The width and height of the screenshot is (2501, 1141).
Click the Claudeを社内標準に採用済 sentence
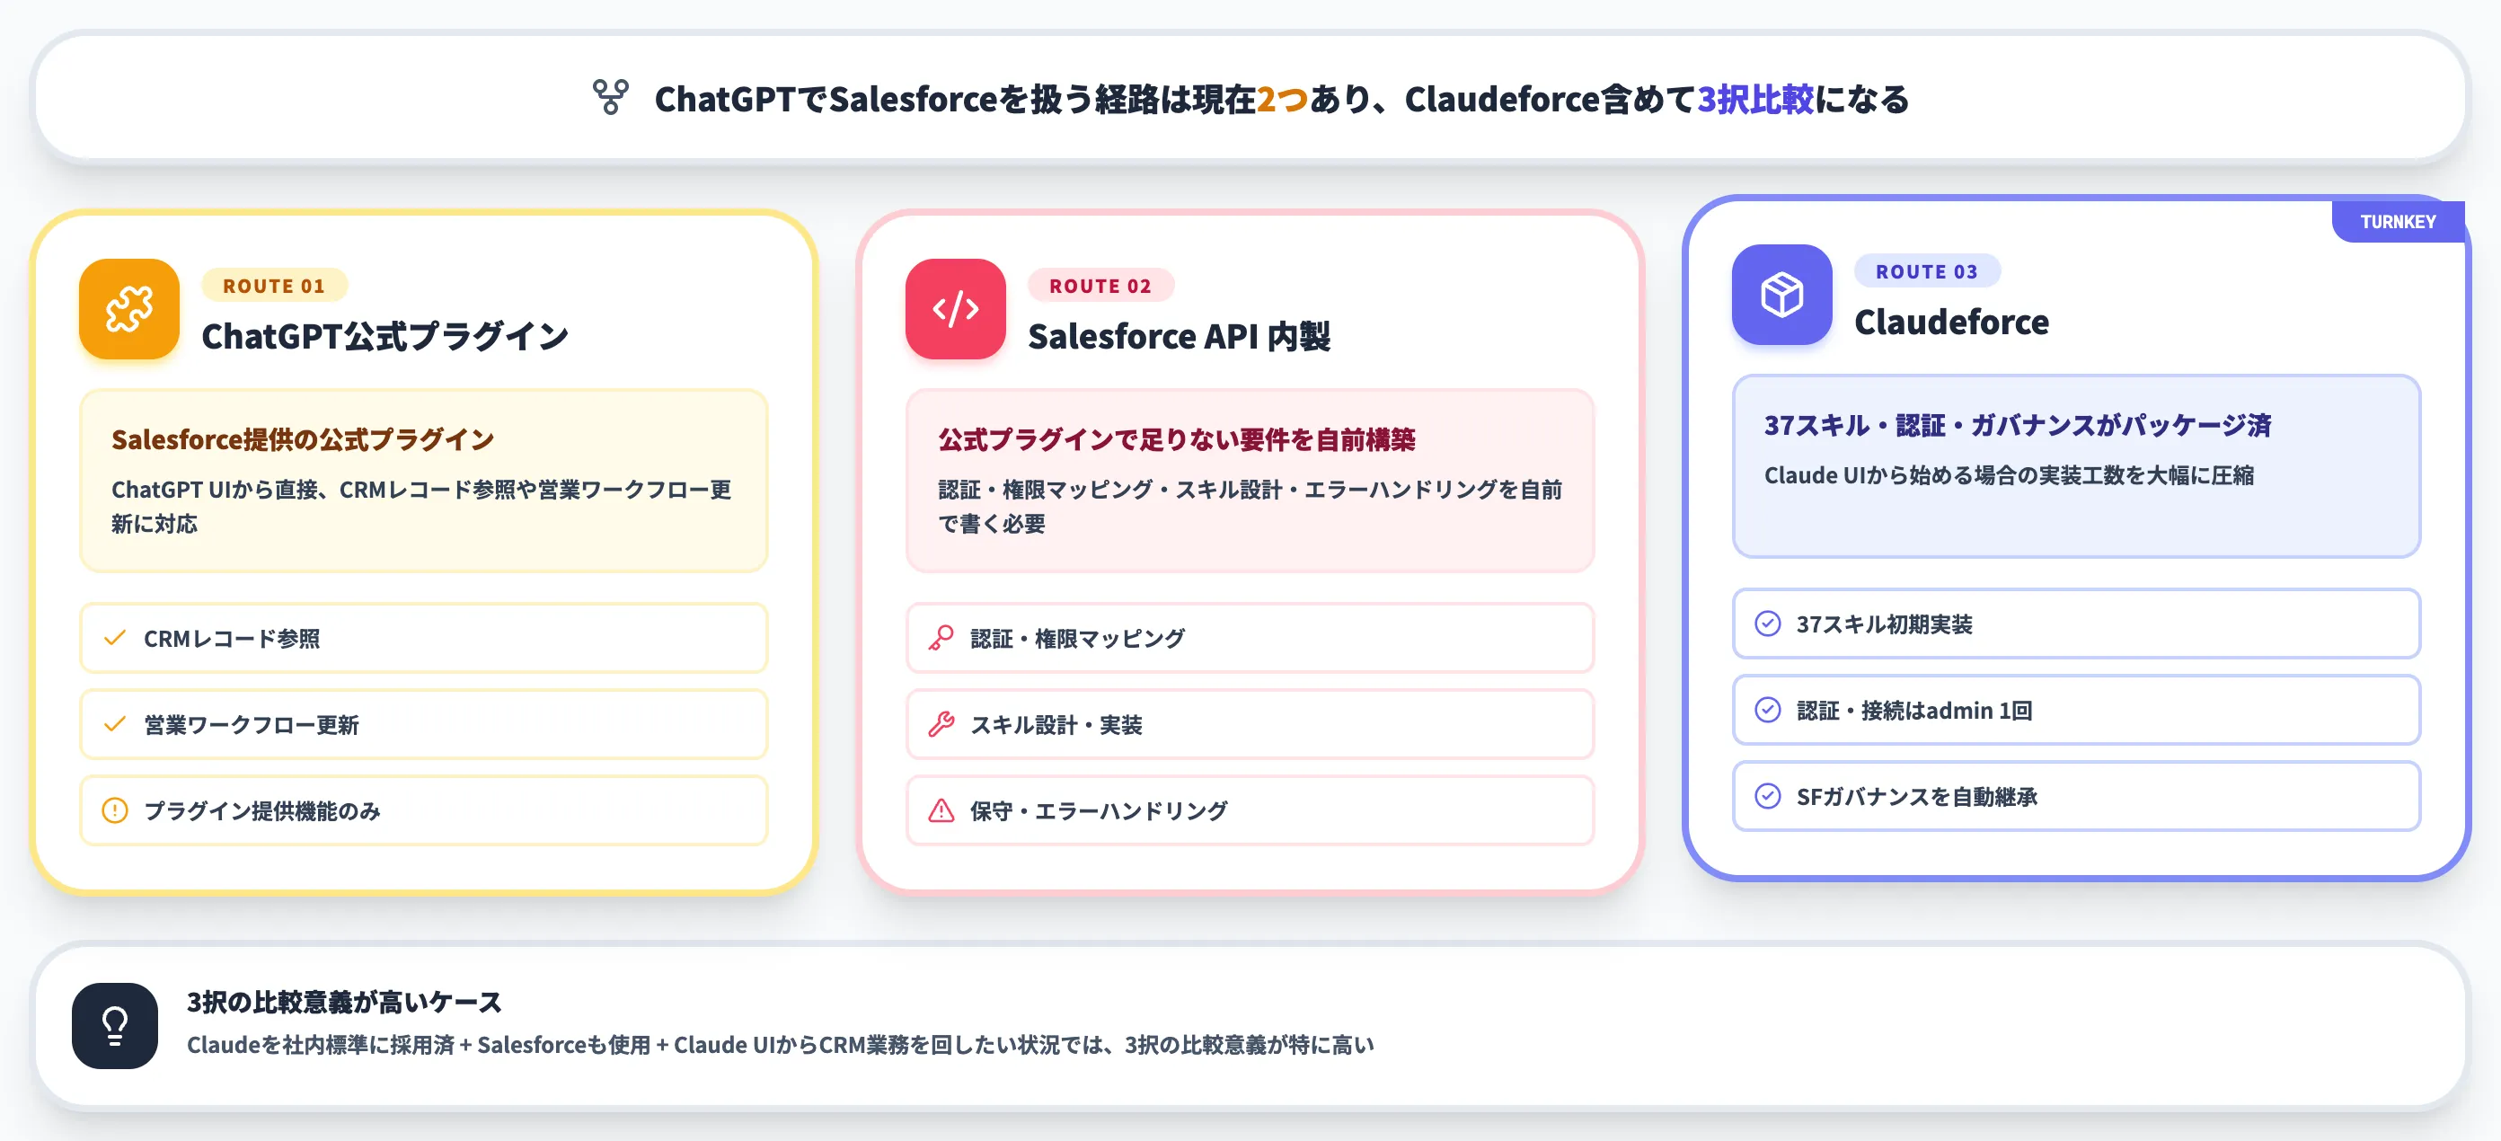click(780, 1045)
